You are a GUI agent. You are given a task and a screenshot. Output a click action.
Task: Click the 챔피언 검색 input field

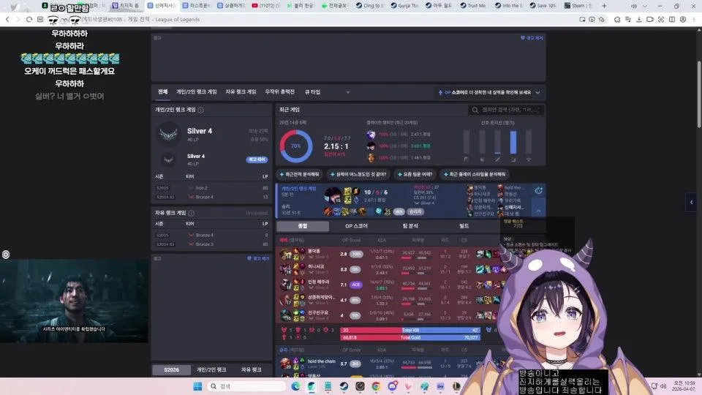(x=511, y=110)
